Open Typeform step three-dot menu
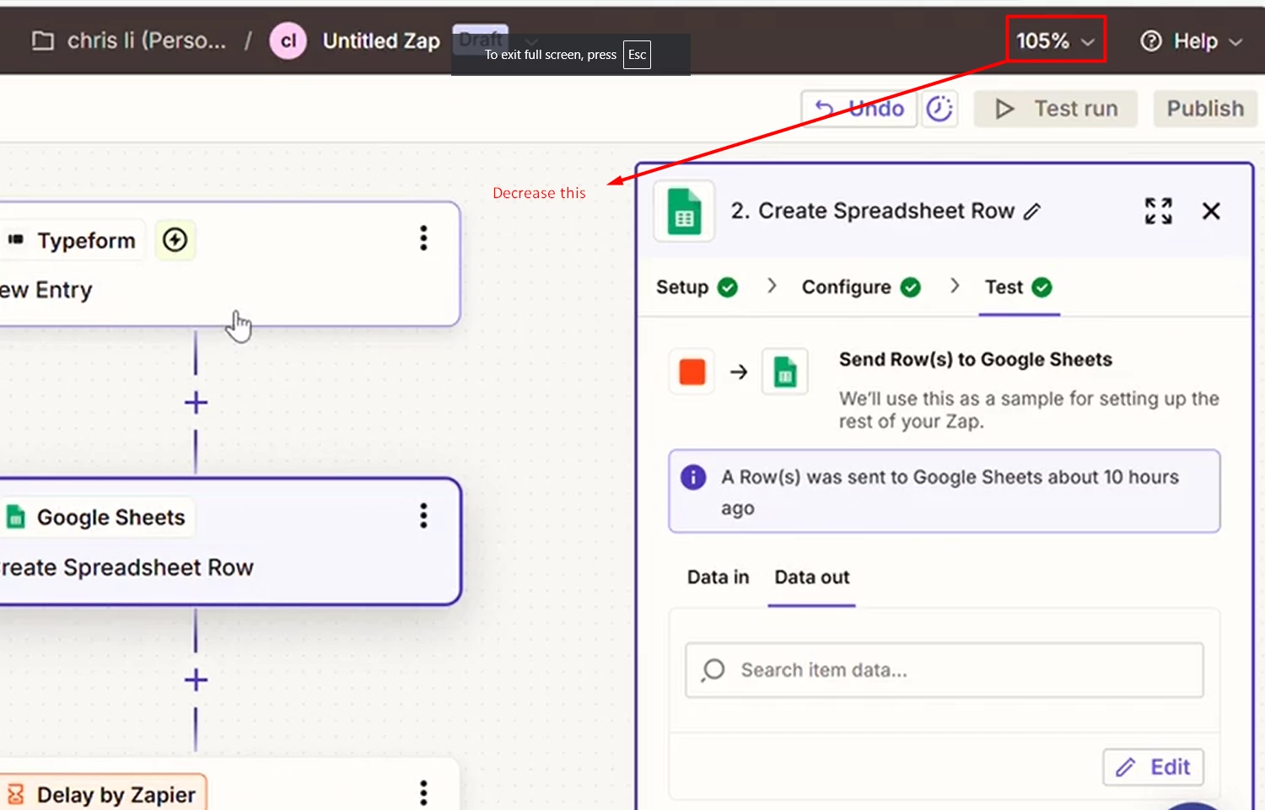1265x810 pixels. (x=423, y=239)
